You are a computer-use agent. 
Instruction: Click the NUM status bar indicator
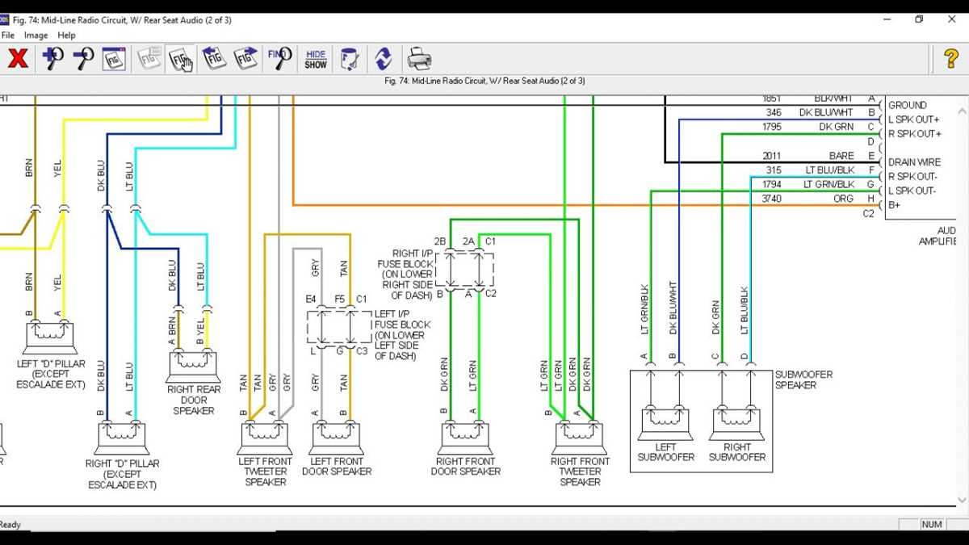[x=932, y=525]
